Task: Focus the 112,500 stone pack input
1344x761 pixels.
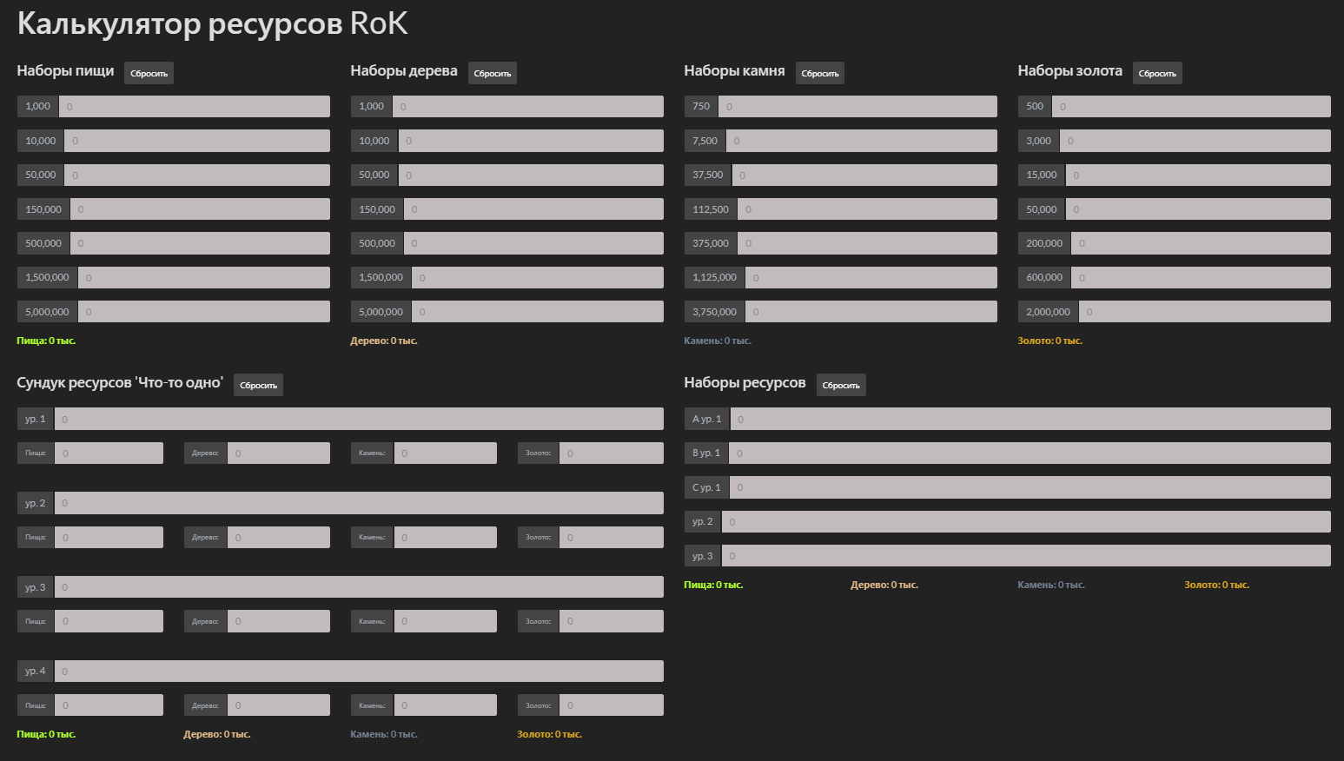Action: (x=867, y=209)
